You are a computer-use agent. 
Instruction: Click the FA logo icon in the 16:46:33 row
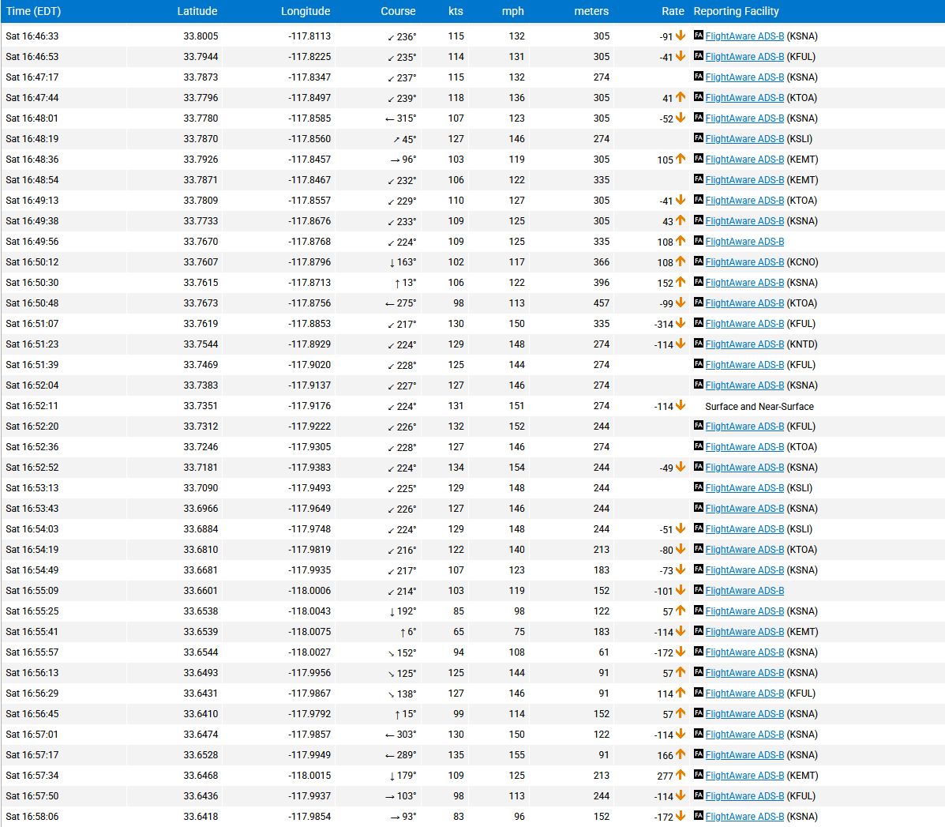pyautogui.click(x=698, y=36)
